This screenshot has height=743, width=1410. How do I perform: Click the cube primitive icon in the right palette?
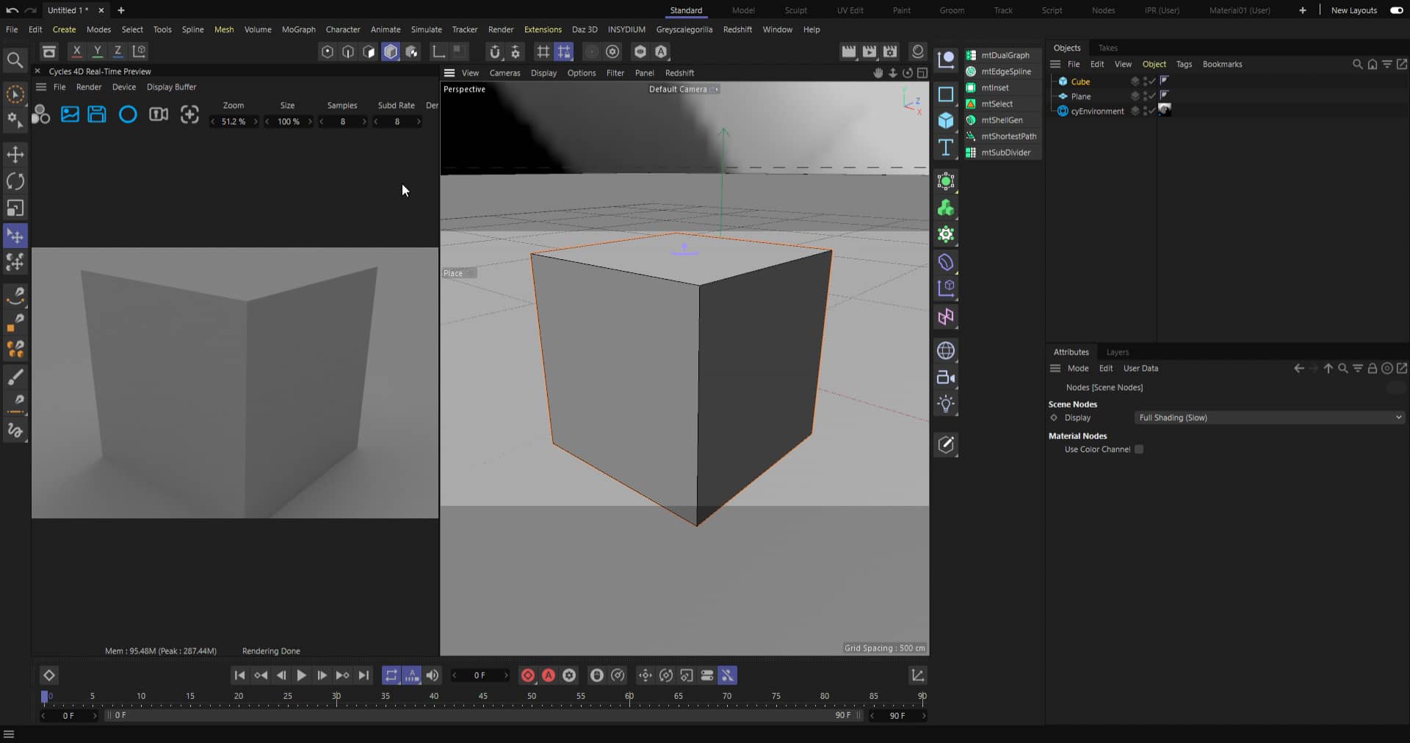coord(946,121)
